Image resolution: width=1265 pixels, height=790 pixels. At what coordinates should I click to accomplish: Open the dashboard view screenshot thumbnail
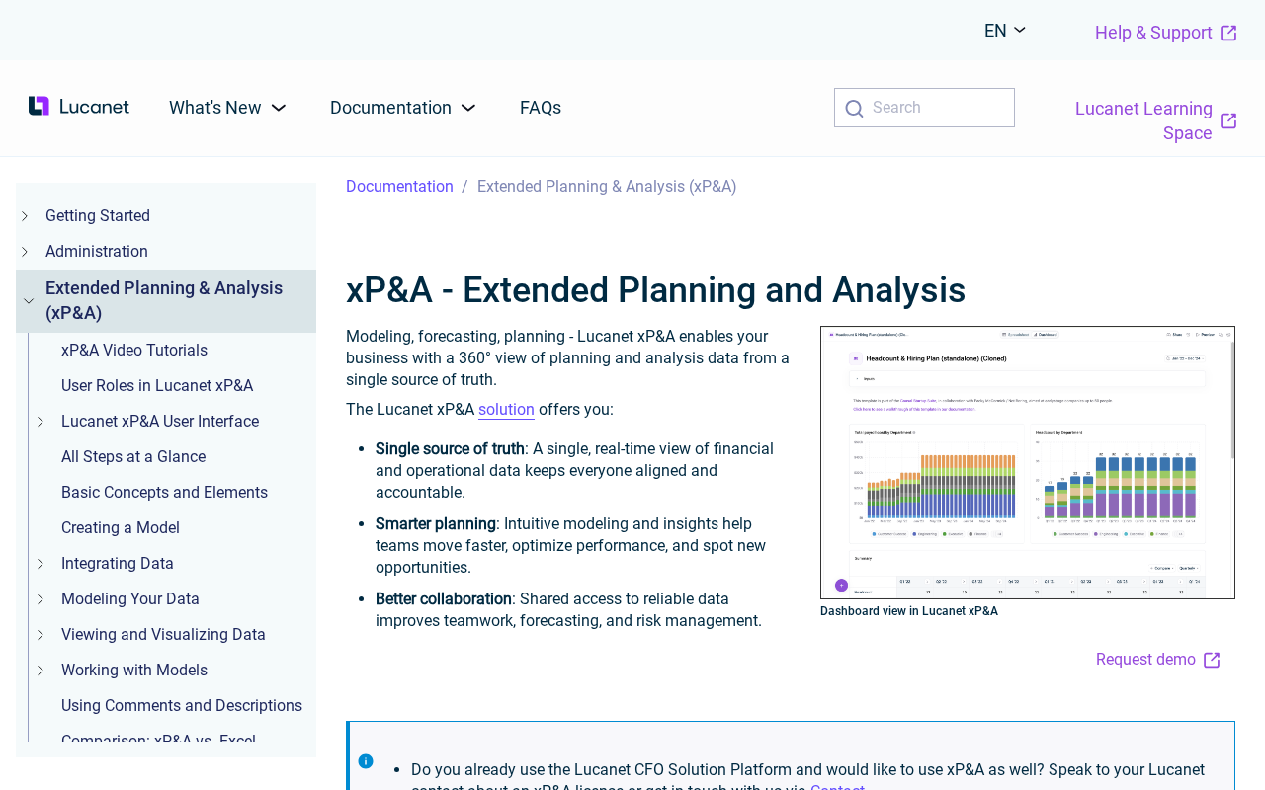(x=1027, y=462)
